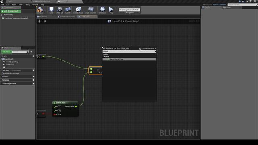The image size is (258, 145).
Task: Click Event Graph in the breadcrumb
Action: [132, 21]
